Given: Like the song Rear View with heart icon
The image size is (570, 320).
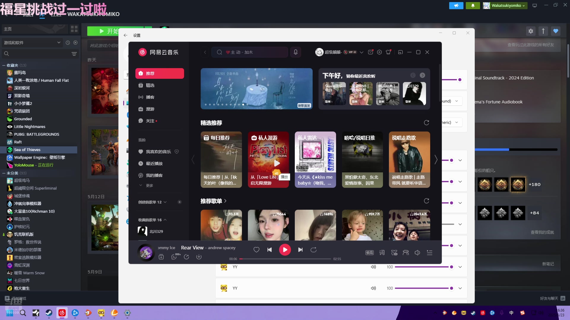Looking at the screenshot, I should point(256,250).
